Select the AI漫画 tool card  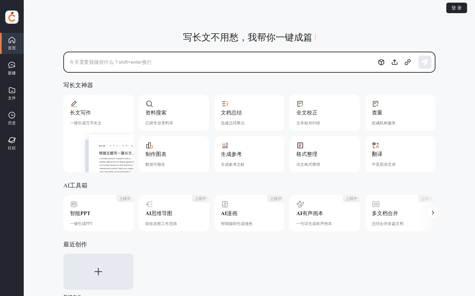click(249, 213)
